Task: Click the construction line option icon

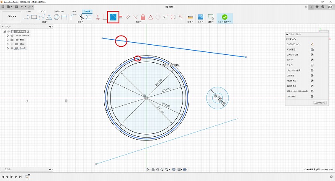Action: 312,44
